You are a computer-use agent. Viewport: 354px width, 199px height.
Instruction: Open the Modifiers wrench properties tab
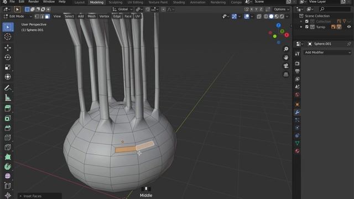point(297,112)
